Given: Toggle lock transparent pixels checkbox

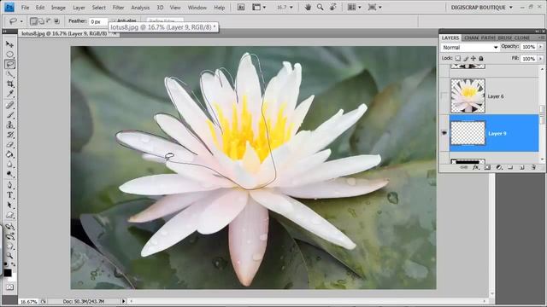Looking at the screenshot, I should [458, 58].
